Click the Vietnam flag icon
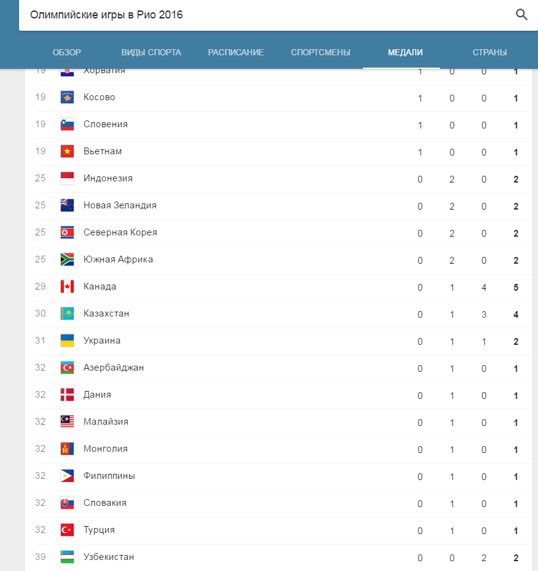Screen dimensions: 538x571 (x=68, y=151)
